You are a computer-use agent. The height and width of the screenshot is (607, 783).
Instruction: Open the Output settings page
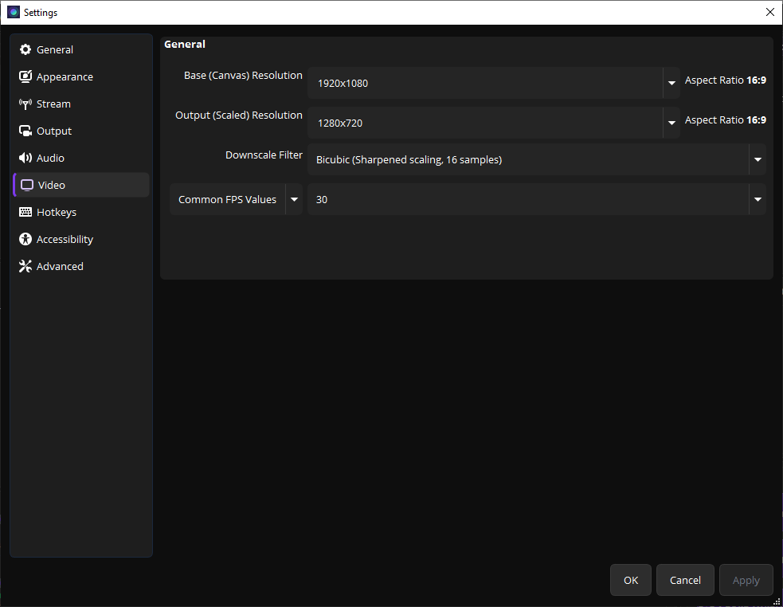click(x=81, y=131)
